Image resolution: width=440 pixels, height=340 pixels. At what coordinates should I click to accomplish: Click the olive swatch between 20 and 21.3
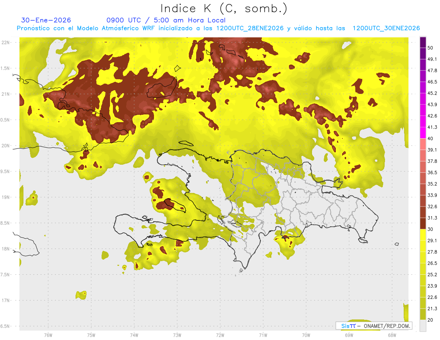click(x=423, y=314)
